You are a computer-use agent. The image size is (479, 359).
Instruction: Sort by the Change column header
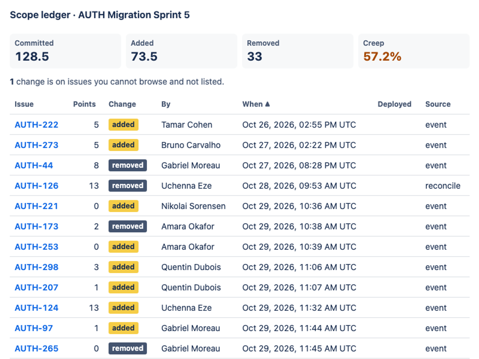(122, 104)
